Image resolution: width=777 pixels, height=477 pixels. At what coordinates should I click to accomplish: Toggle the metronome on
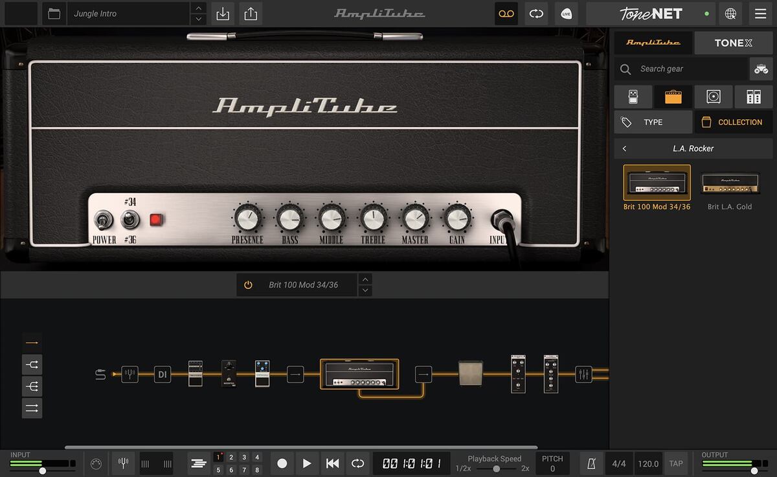(x=590, y=463)
